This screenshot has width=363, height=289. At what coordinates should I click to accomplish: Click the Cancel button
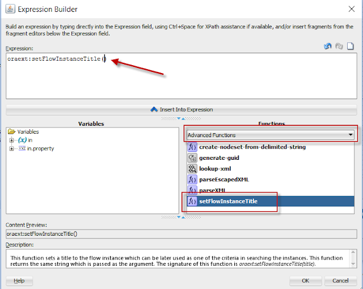[x=340, y=280]
